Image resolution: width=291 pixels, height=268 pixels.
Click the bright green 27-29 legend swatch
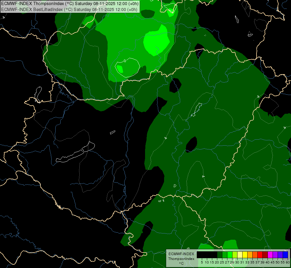[x=230, y=255]
